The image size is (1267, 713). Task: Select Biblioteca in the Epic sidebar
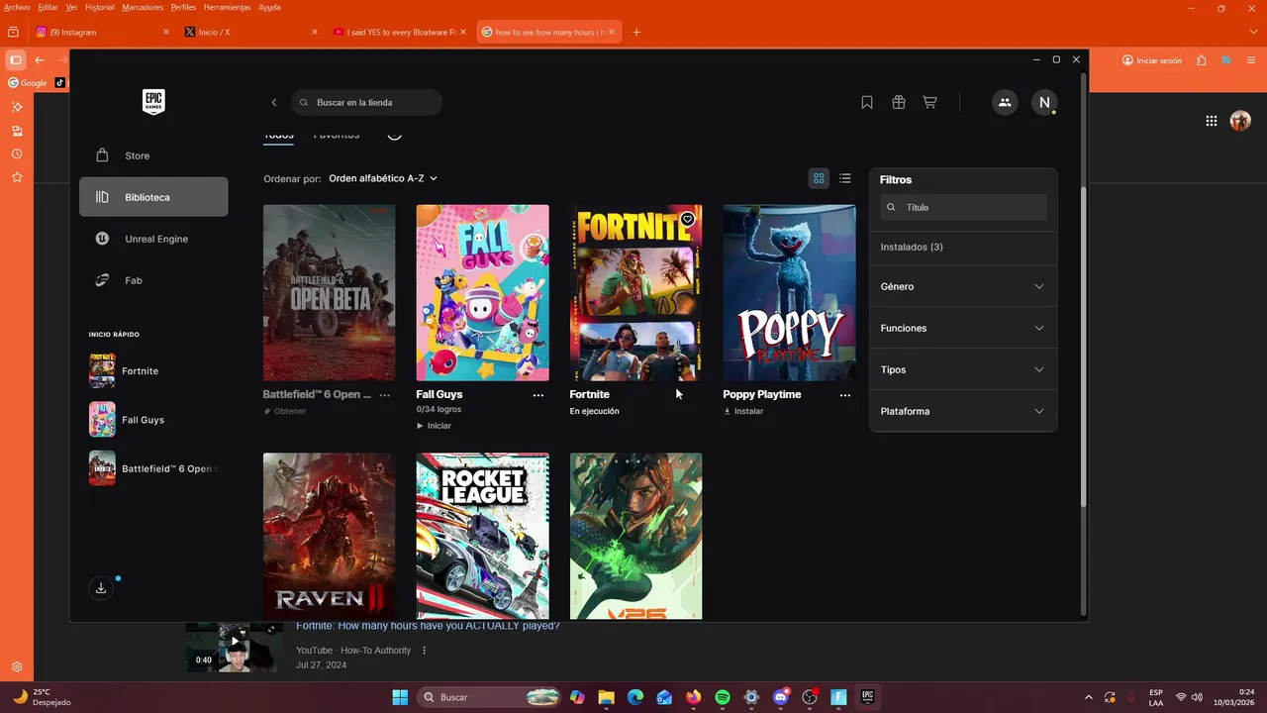point(153,197)
